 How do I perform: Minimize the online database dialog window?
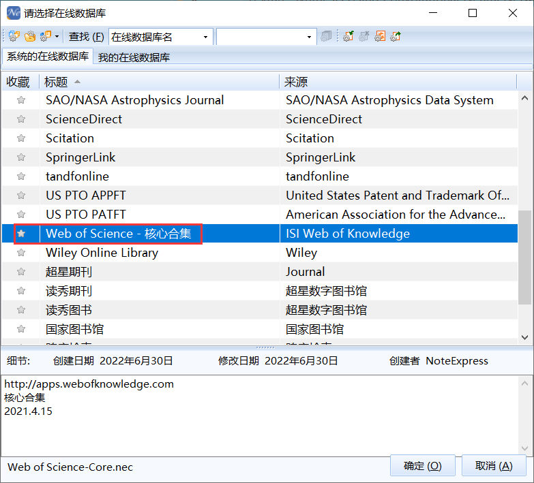[x=433, y=13]
